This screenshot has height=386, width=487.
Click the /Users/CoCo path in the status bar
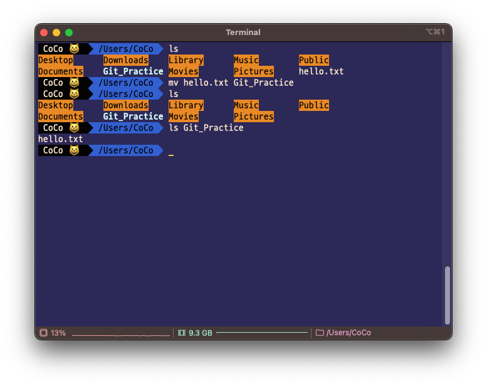coord(348,333)
